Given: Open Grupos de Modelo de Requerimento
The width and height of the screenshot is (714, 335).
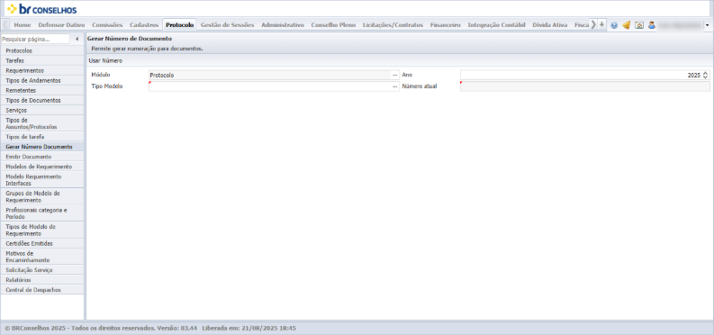Looking at the screenshot, I should click(42, 196).
